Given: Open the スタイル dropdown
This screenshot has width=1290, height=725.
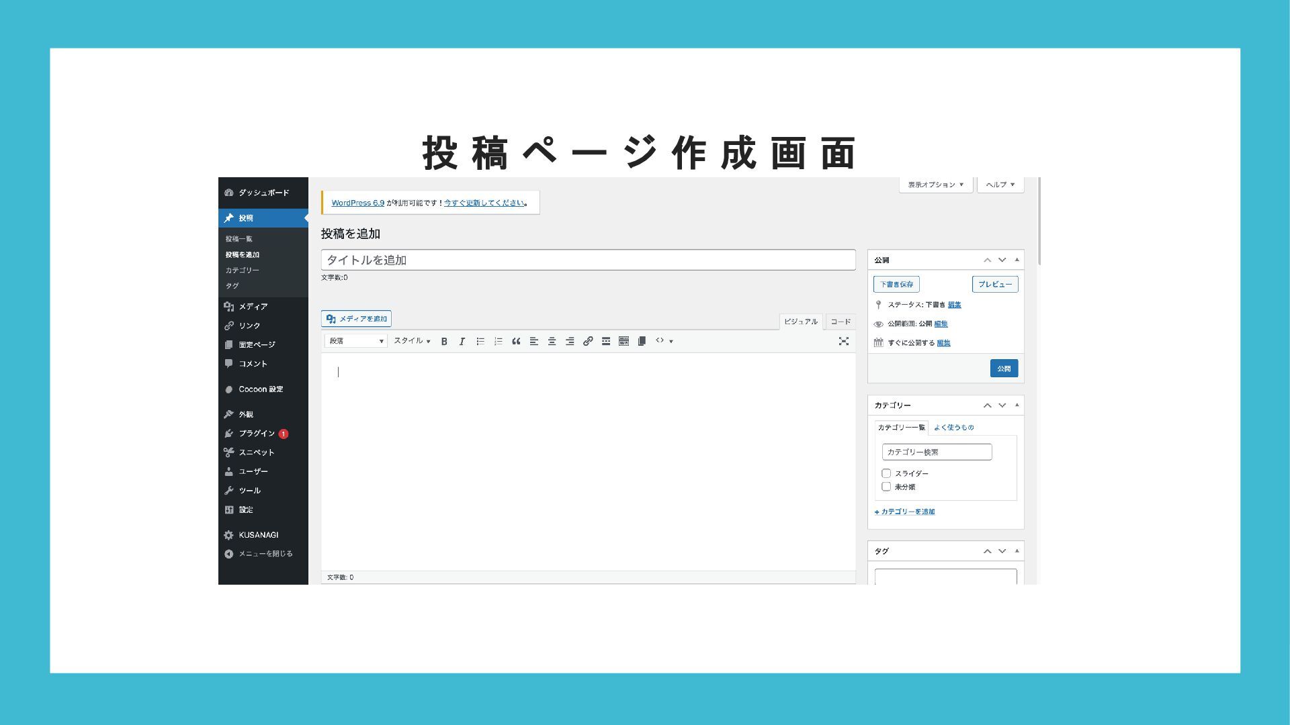Looking at the screenshot, I should (412, 341).
